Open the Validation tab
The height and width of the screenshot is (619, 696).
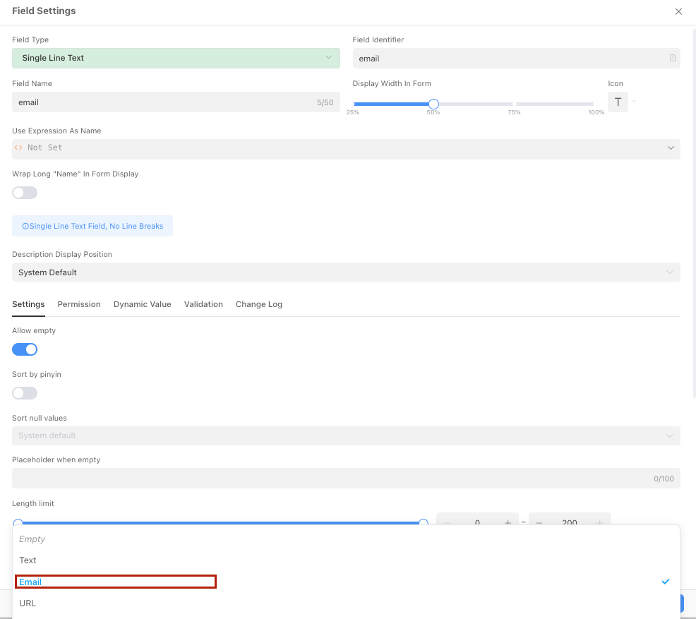[203, 304]
